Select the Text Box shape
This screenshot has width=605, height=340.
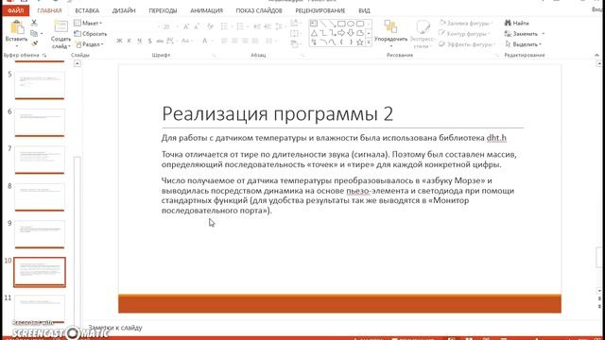pyautogui.click(x=314, y=24)
